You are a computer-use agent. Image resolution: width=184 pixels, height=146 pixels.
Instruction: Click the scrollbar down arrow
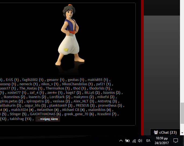[x=182, y=133]
